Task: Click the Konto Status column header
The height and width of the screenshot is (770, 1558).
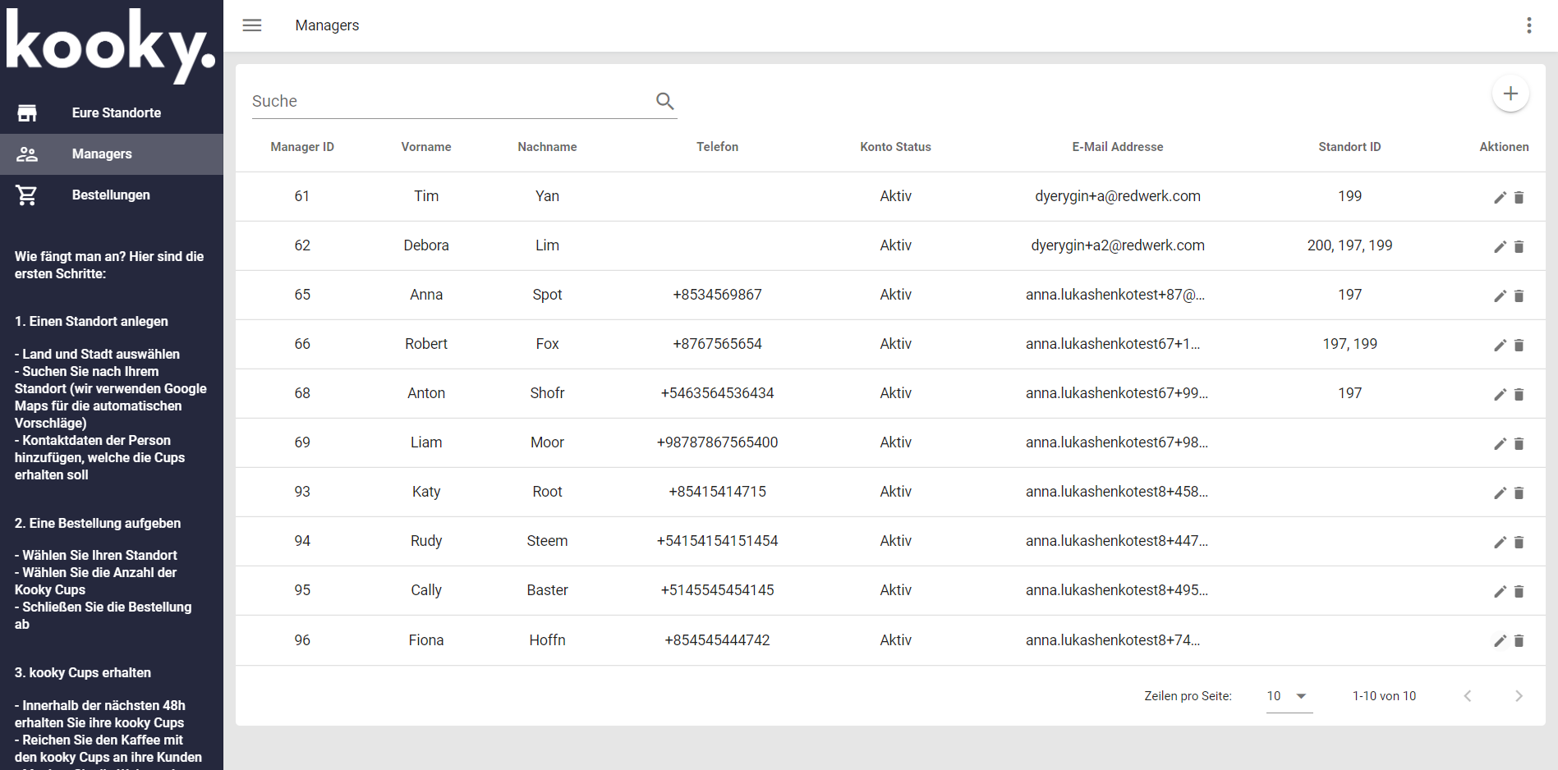Action: (895, 147)
